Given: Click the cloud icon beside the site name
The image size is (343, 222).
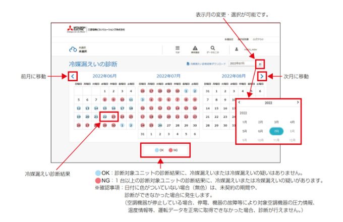Looking at the screenshot, I should (72, 49).
